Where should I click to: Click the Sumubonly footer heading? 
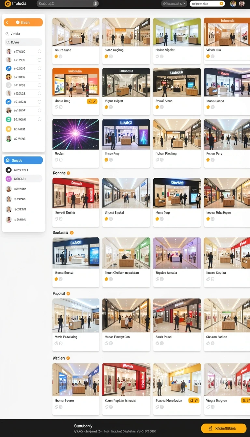point(83,426)
